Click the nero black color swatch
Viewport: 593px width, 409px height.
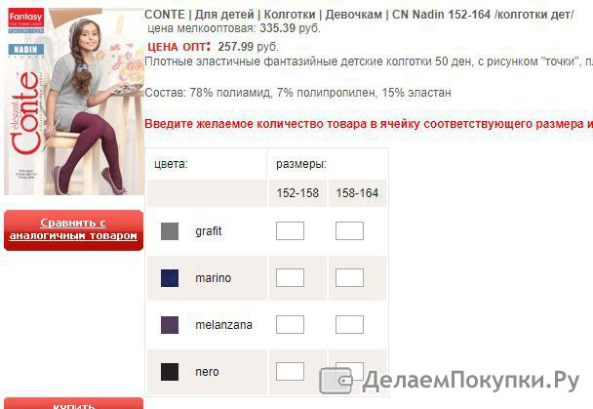coord(170,372)
